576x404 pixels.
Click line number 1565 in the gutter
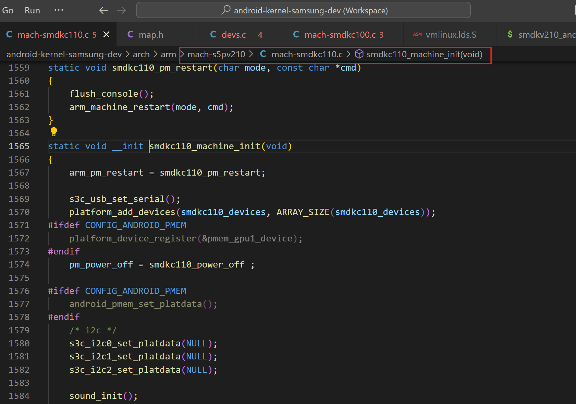click(19, 146)
